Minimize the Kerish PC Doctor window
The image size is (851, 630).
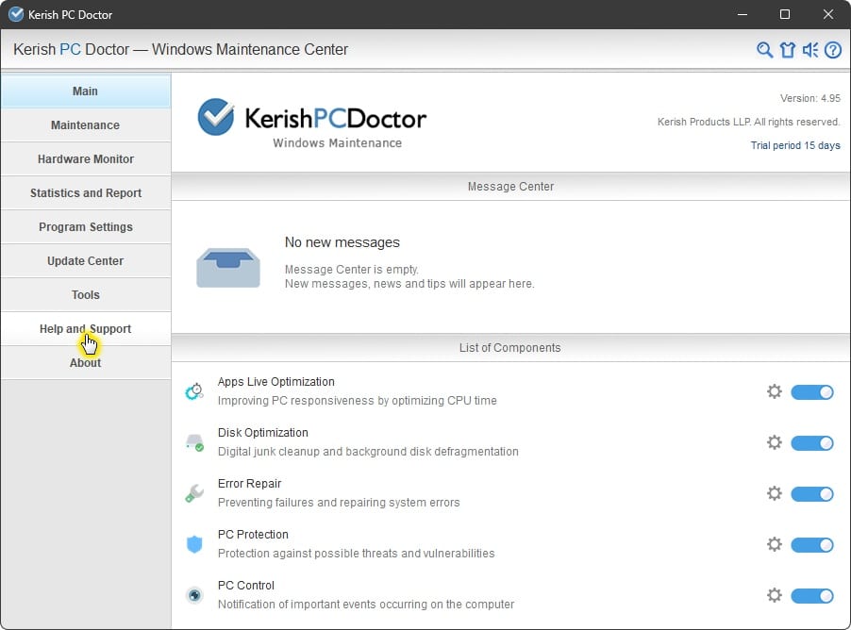tap(743, 14)
